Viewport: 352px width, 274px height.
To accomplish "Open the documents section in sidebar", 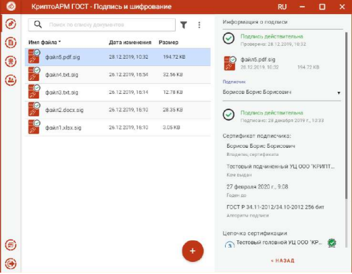I will click(x=11, y=43).
